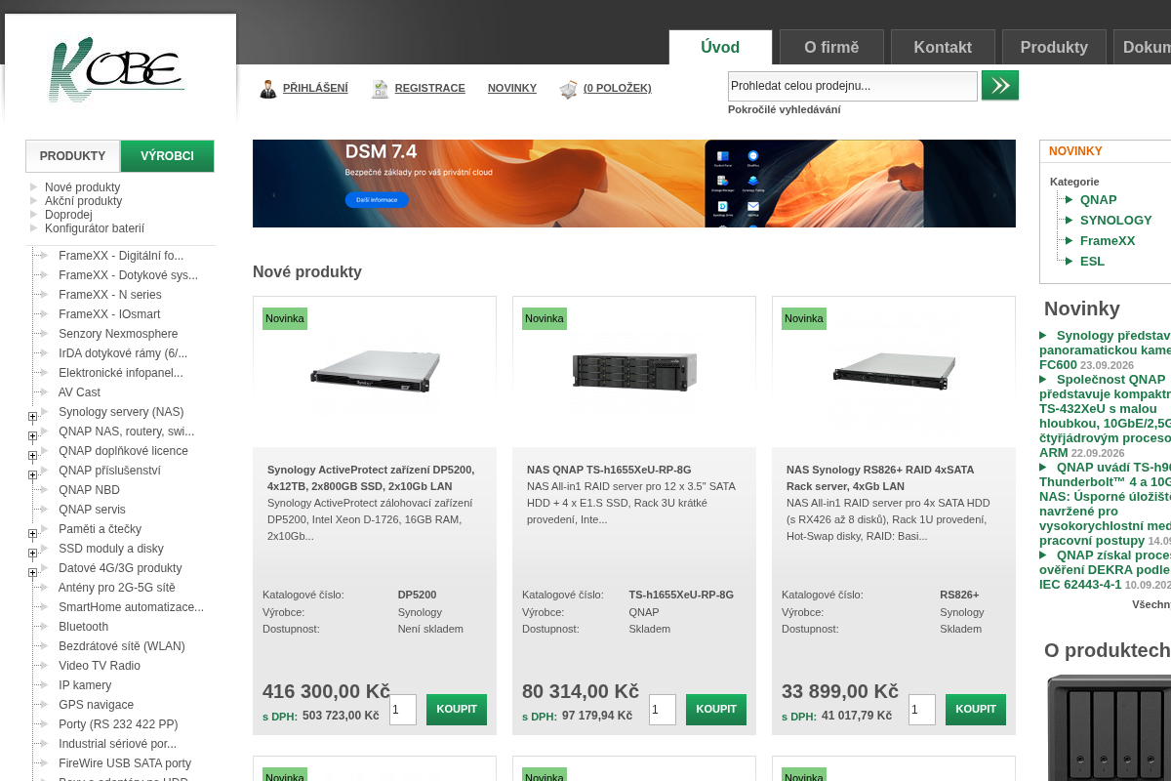Submit search with the green arrows button
This screenshot has width=1171, height=781.
[x=1000, y=86]
